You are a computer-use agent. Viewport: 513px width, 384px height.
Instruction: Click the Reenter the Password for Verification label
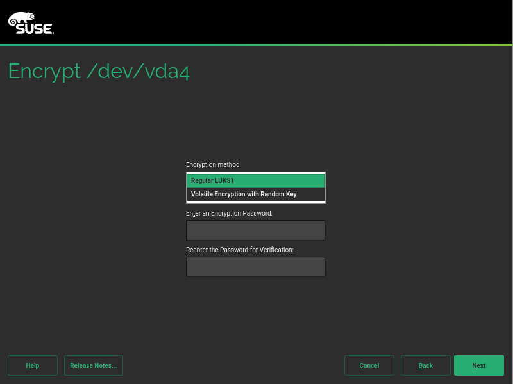click(239, 250)
